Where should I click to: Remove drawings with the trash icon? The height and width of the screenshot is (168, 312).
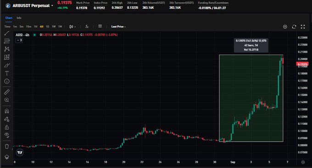click(7, 146)
